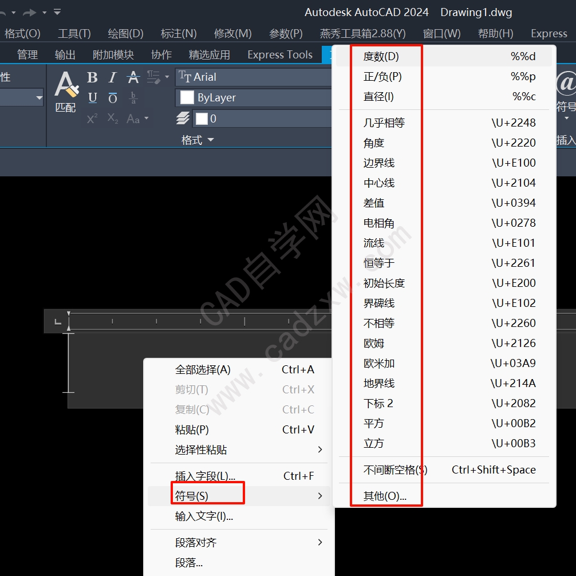Click the tab style selector on text ruler

[x=58, y=322]
